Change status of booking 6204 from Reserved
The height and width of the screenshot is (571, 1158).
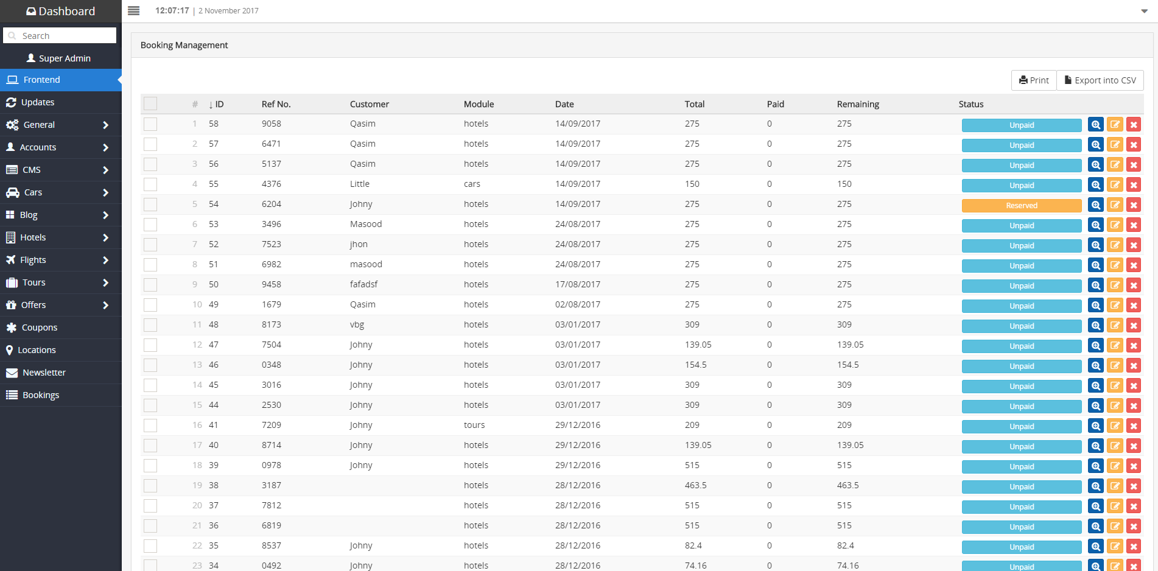click(1021, 205)
